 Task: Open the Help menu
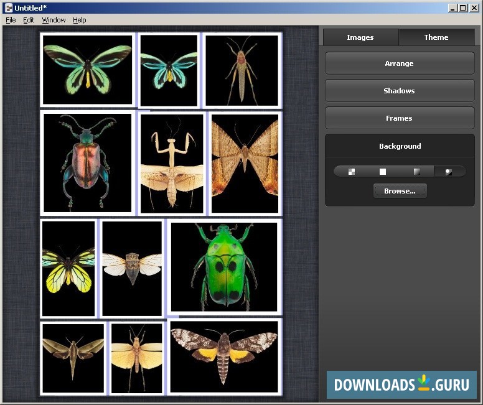pos(79,20)
